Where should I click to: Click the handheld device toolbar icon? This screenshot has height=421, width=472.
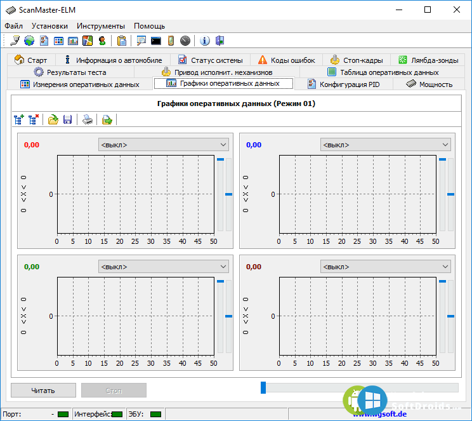tap(171, 41)
